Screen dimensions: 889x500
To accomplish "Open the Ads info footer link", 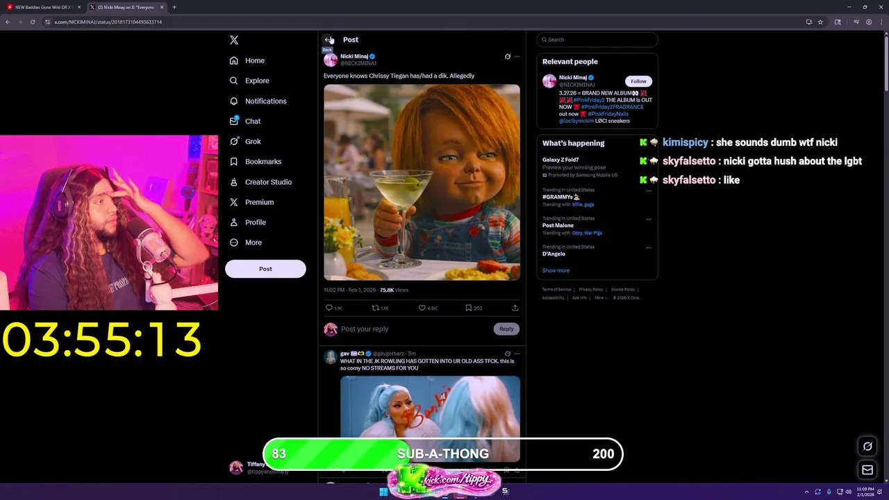I will pos(579,298).
